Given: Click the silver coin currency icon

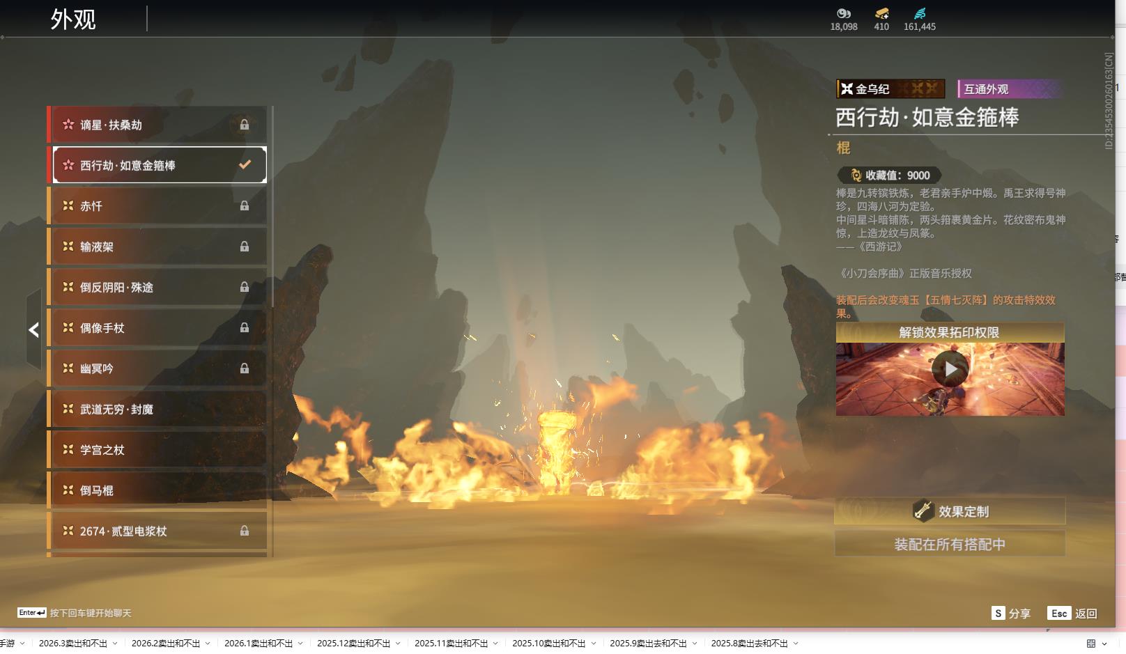Looking at the screenshot, I should (843, 13).
